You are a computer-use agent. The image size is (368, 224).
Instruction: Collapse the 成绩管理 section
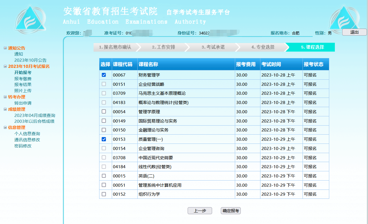click(x=5, y=109)
